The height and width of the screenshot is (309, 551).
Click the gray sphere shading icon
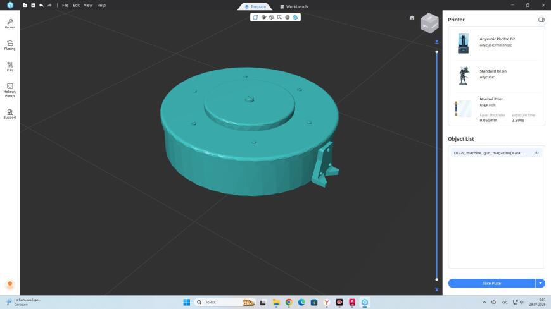pyautogui.click(x=288, y=17)
